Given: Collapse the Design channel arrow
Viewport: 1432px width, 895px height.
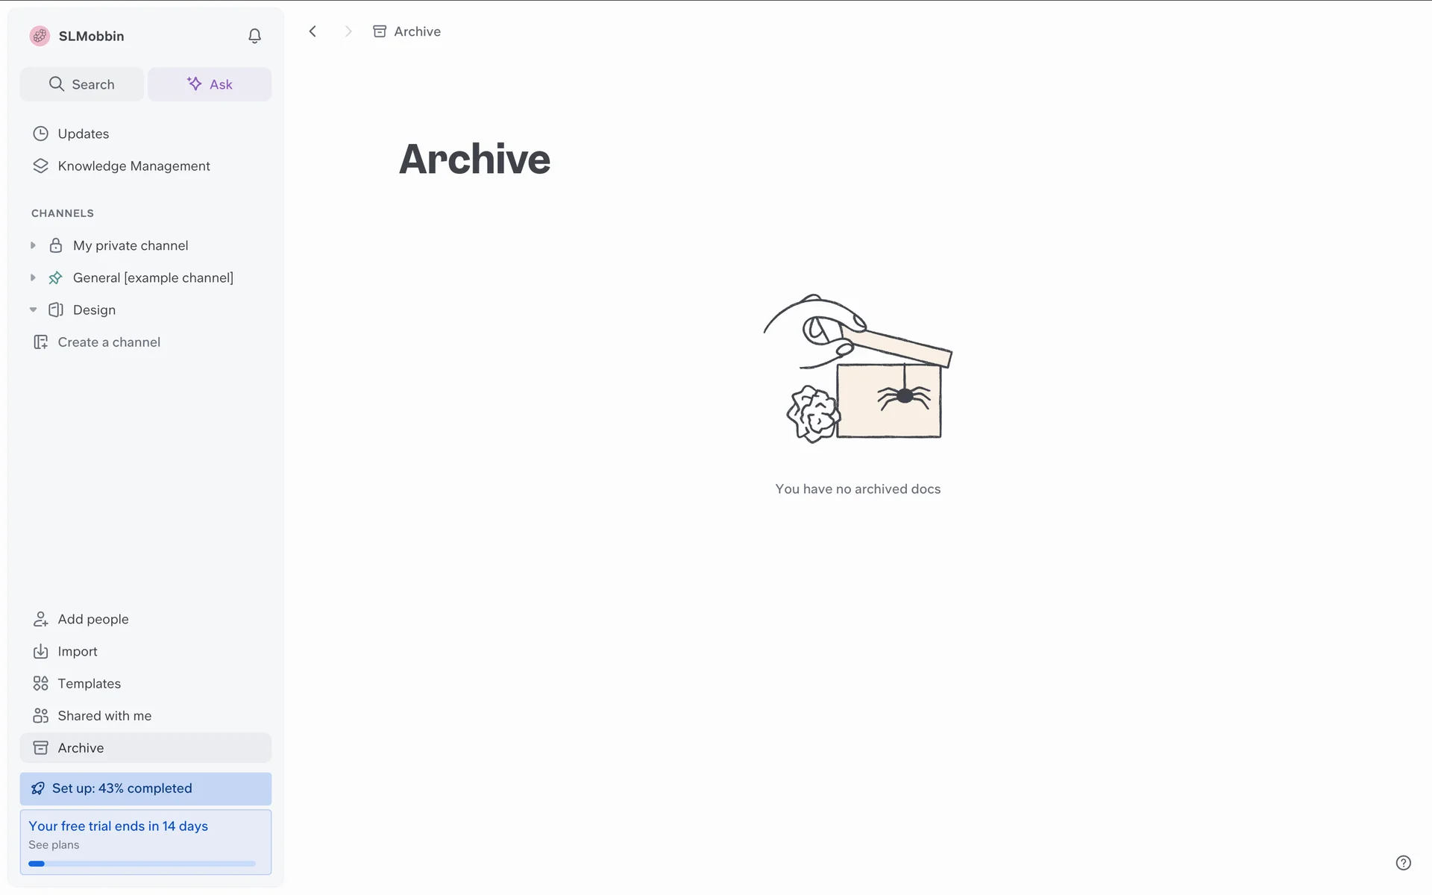Looking at the screenshot, I should pyautogui.click(x=33, y=310).
